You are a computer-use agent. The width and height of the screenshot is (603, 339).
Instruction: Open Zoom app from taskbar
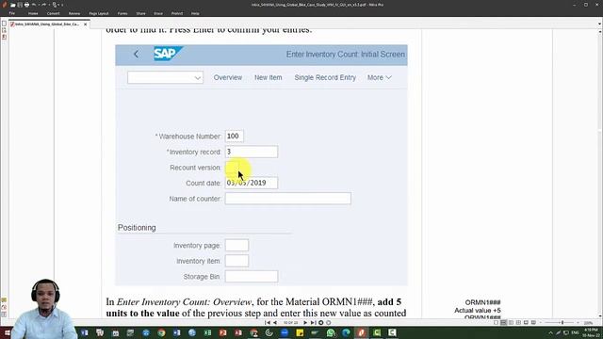pyautogui.click(x=285, y=332)
